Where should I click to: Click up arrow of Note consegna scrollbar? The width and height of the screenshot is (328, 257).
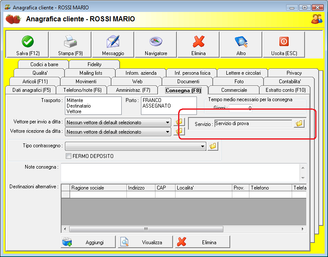(303, 168)
